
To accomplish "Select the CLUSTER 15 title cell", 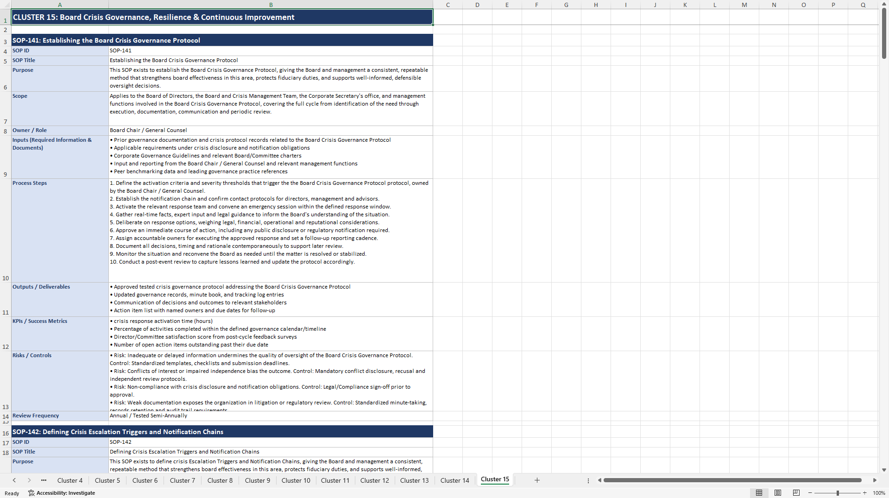I will coord(222,17).
